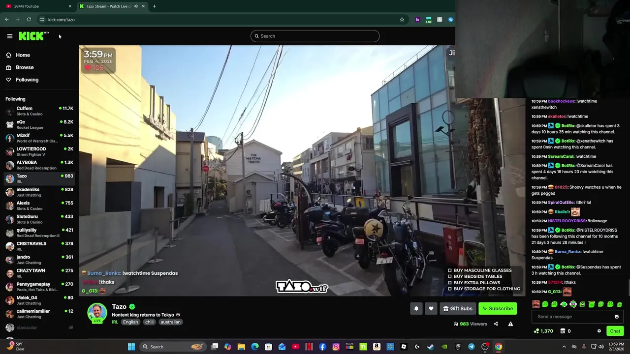The width and height of the screenshot is (630, 354).
Task: Open Alexis channel in following list
Action: [x=39, y=206]
